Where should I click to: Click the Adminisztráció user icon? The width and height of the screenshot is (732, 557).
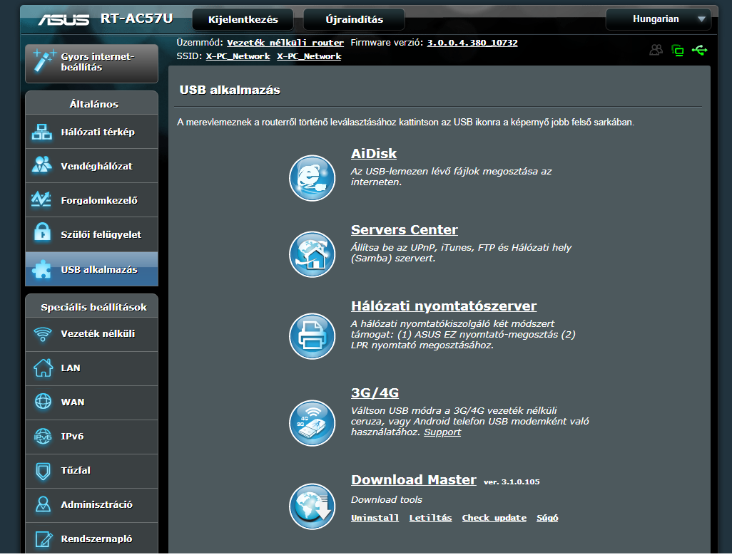43,504
